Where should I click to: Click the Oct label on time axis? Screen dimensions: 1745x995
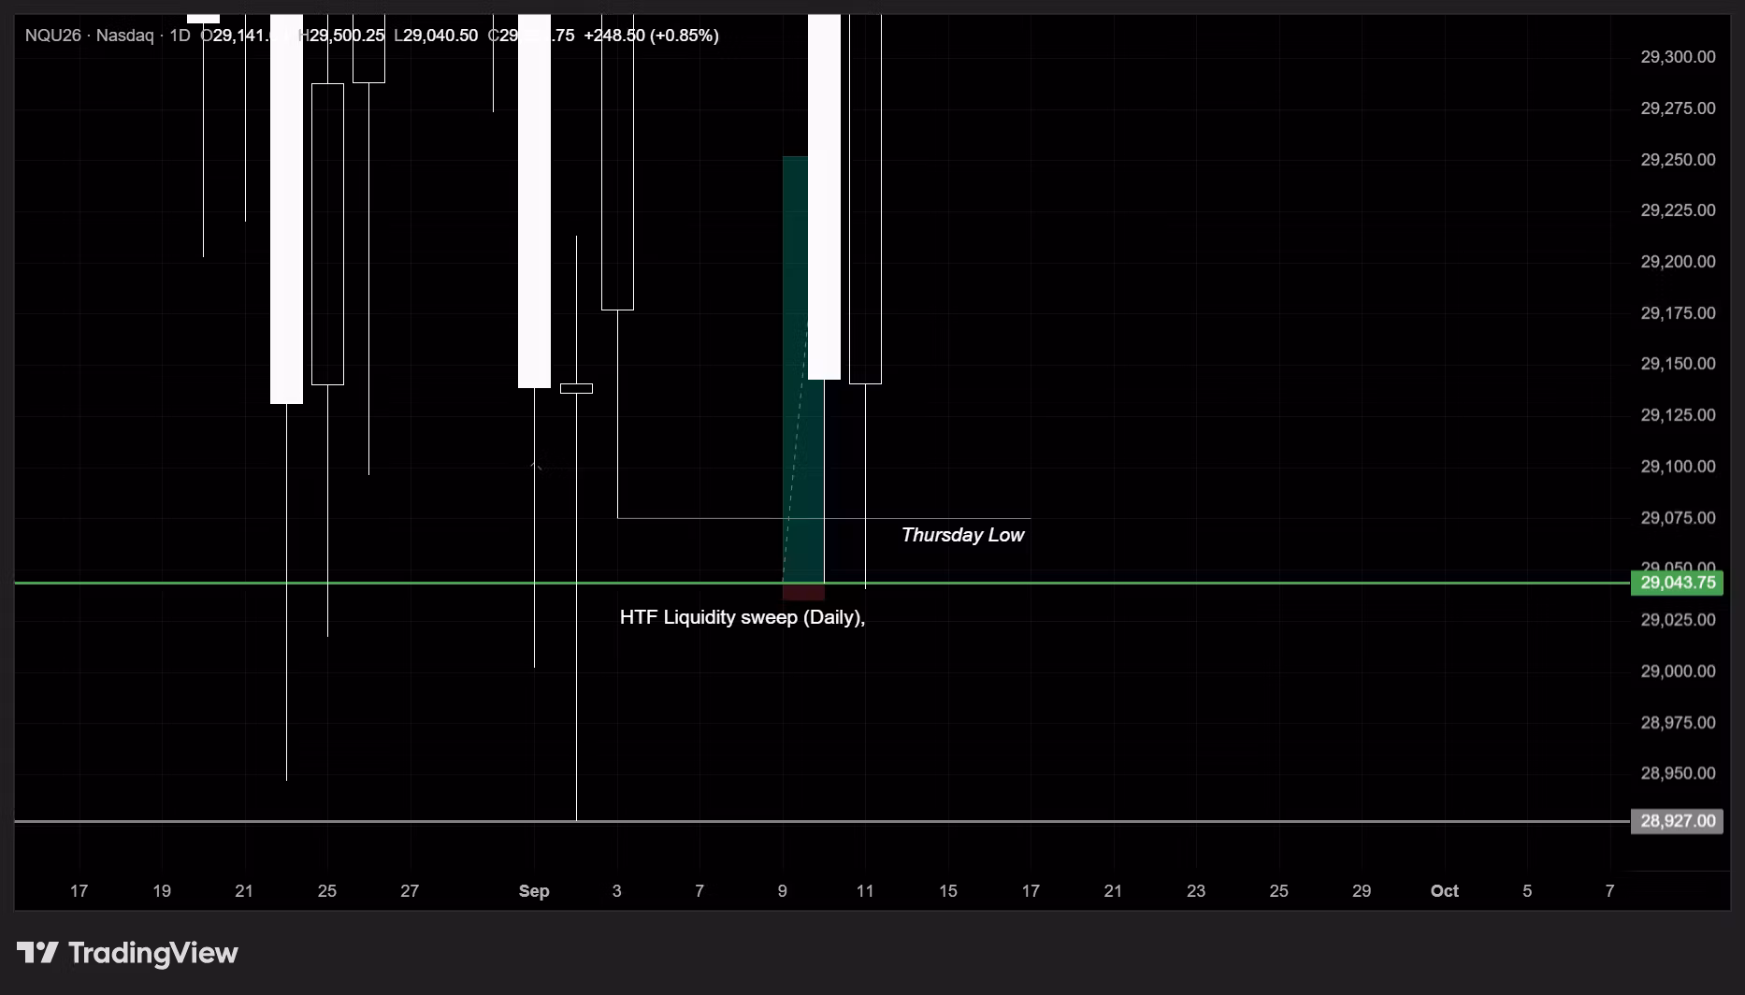pos(1444,891)
